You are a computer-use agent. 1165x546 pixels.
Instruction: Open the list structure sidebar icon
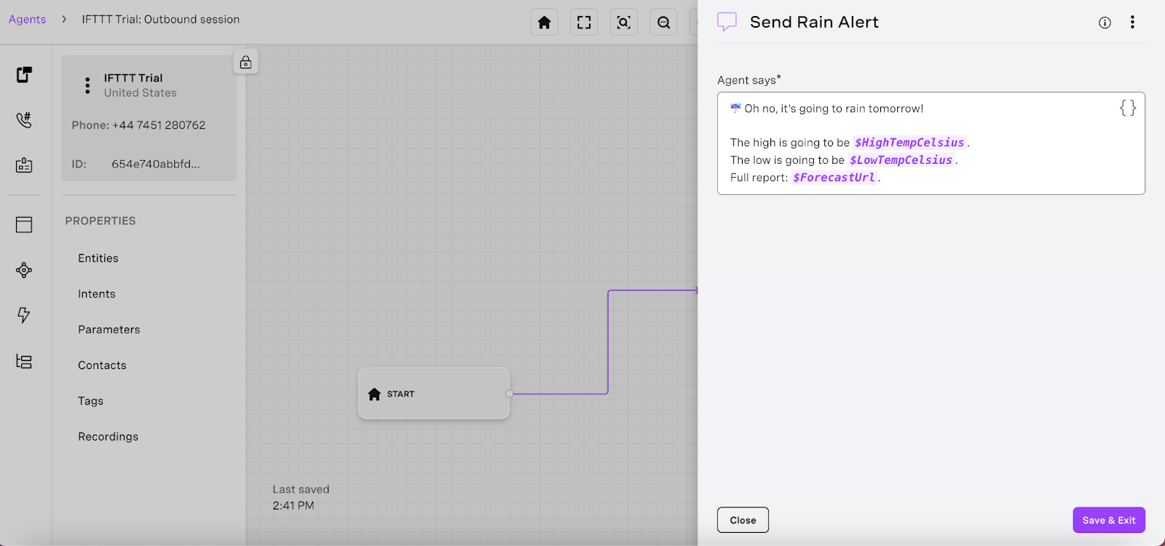[x=24, y=361]
